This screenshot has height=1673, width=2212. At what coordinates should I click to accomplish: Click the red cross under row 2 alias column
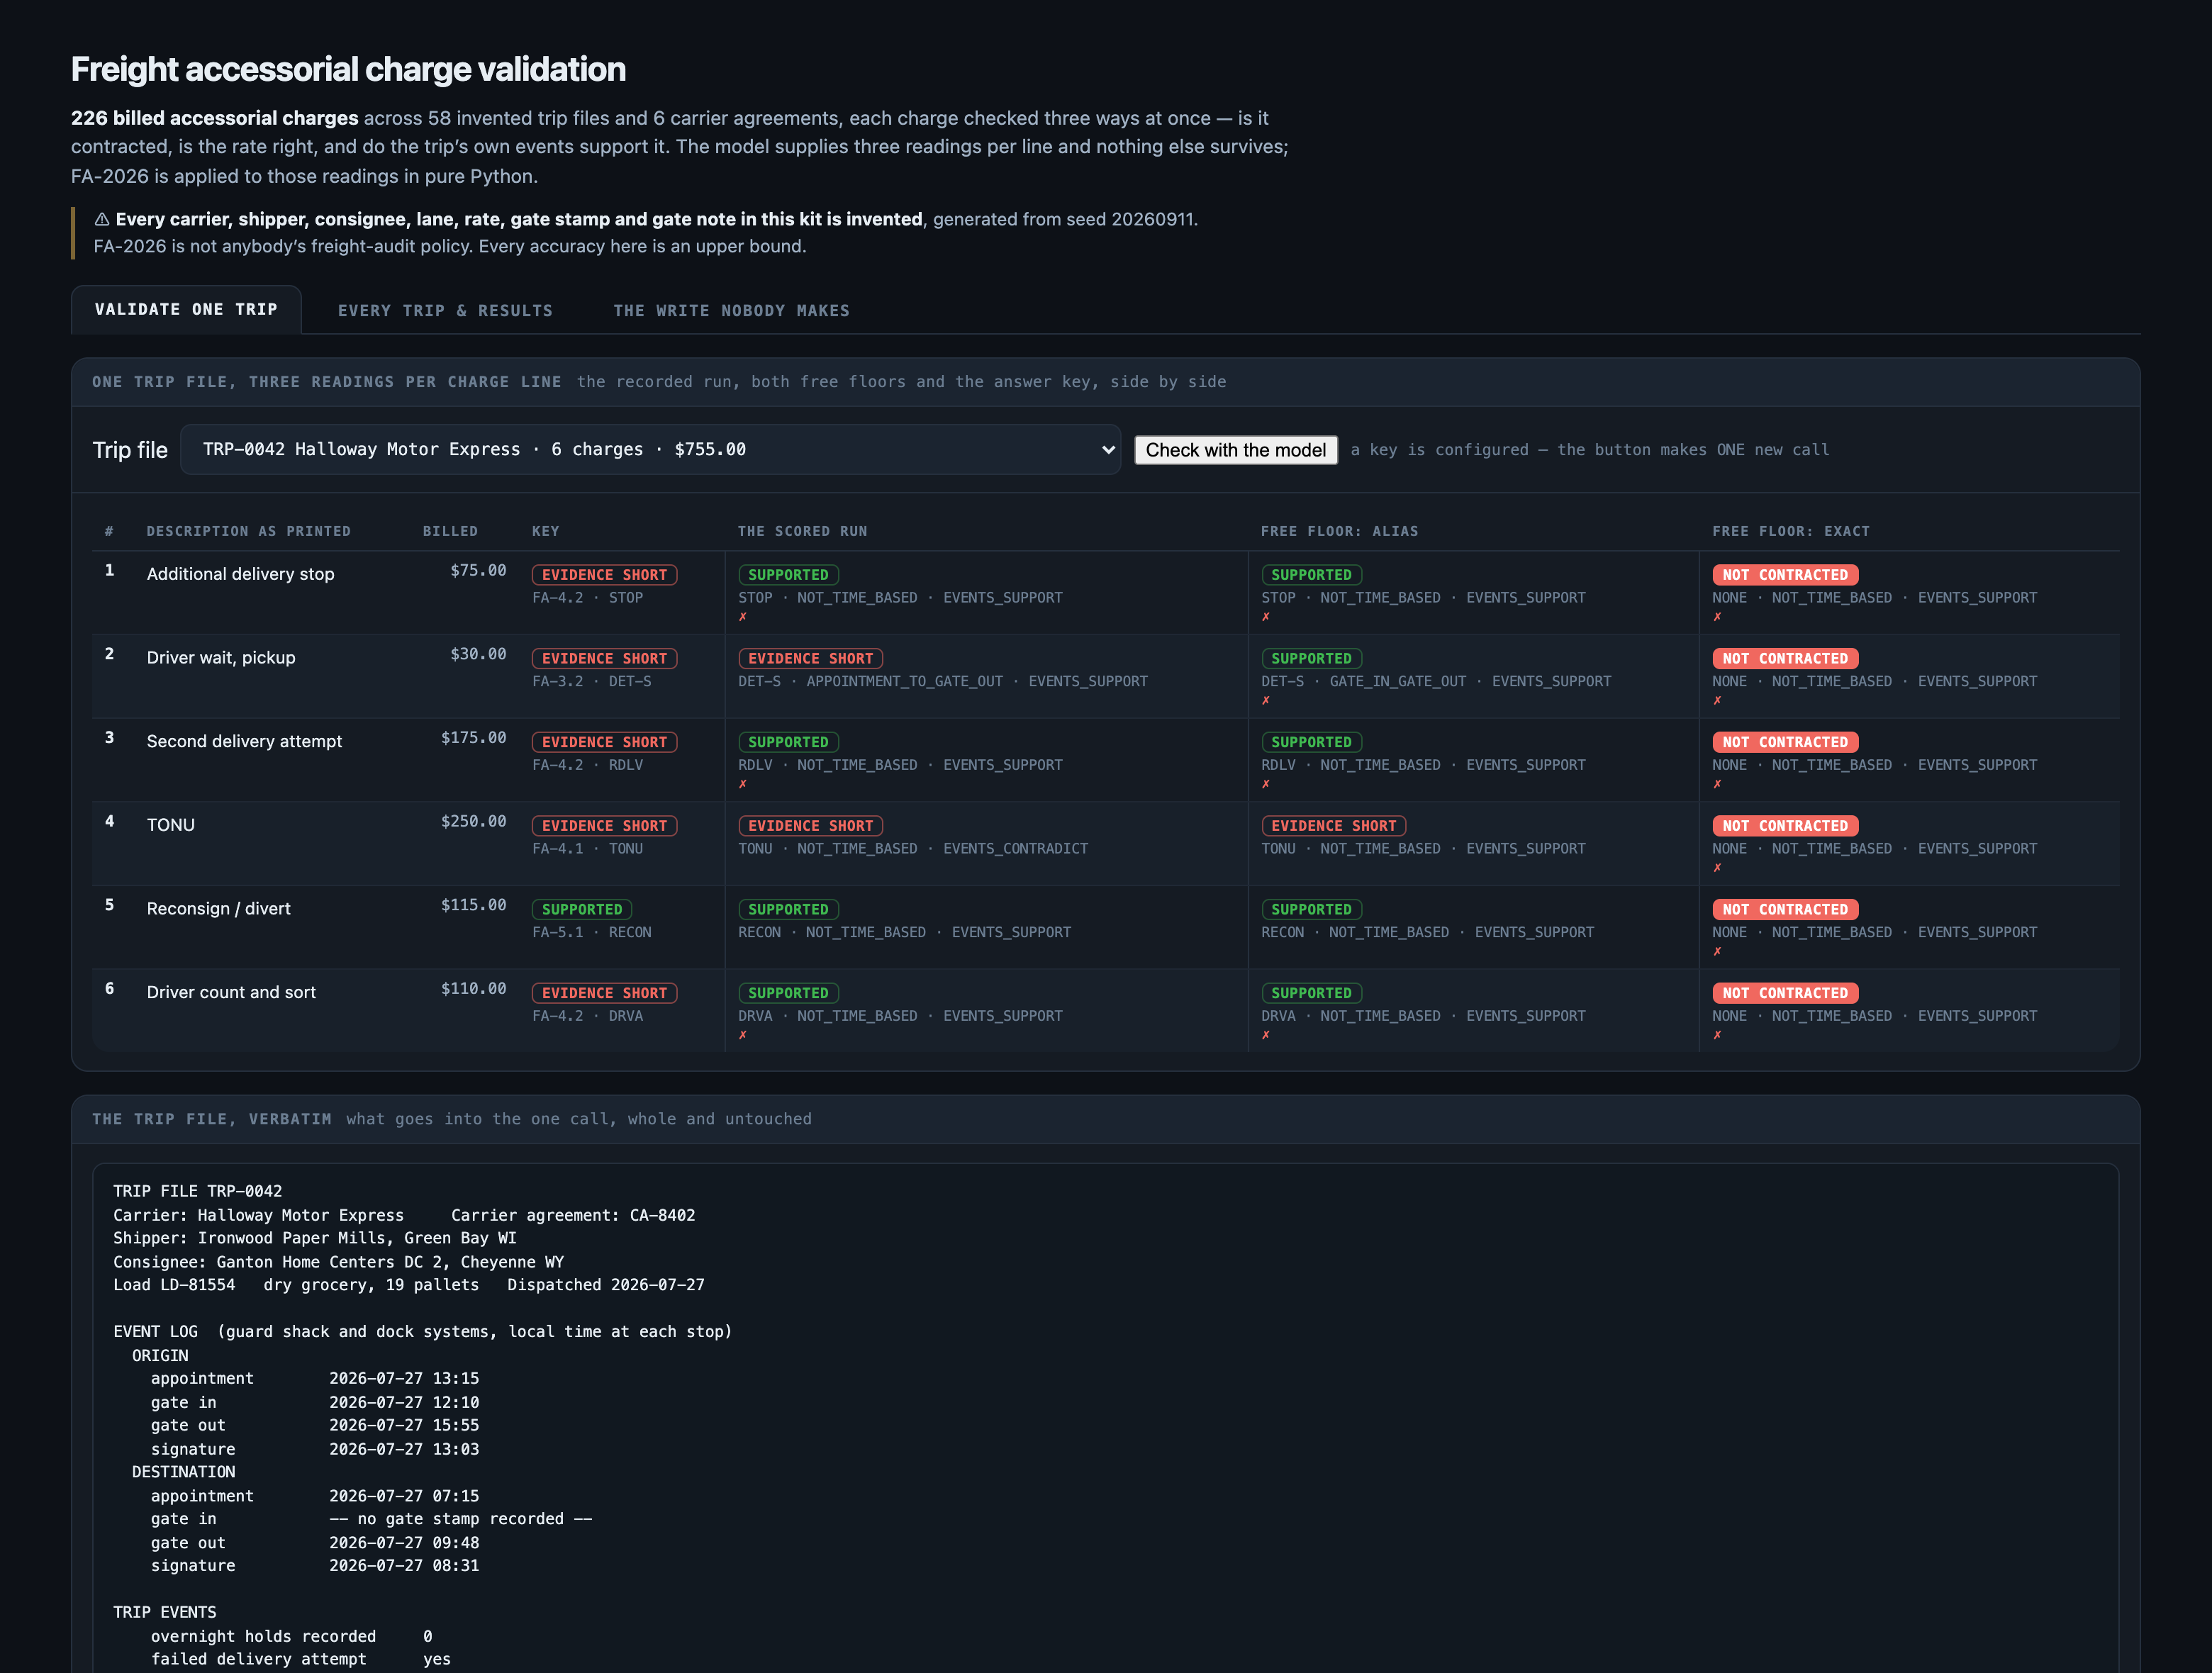[1266, 701]
